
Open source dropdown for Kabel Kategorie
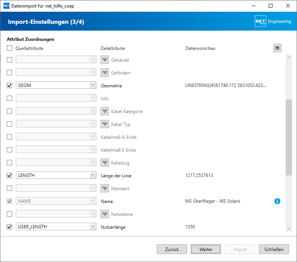pyautogui.click(x=56, y=111)
